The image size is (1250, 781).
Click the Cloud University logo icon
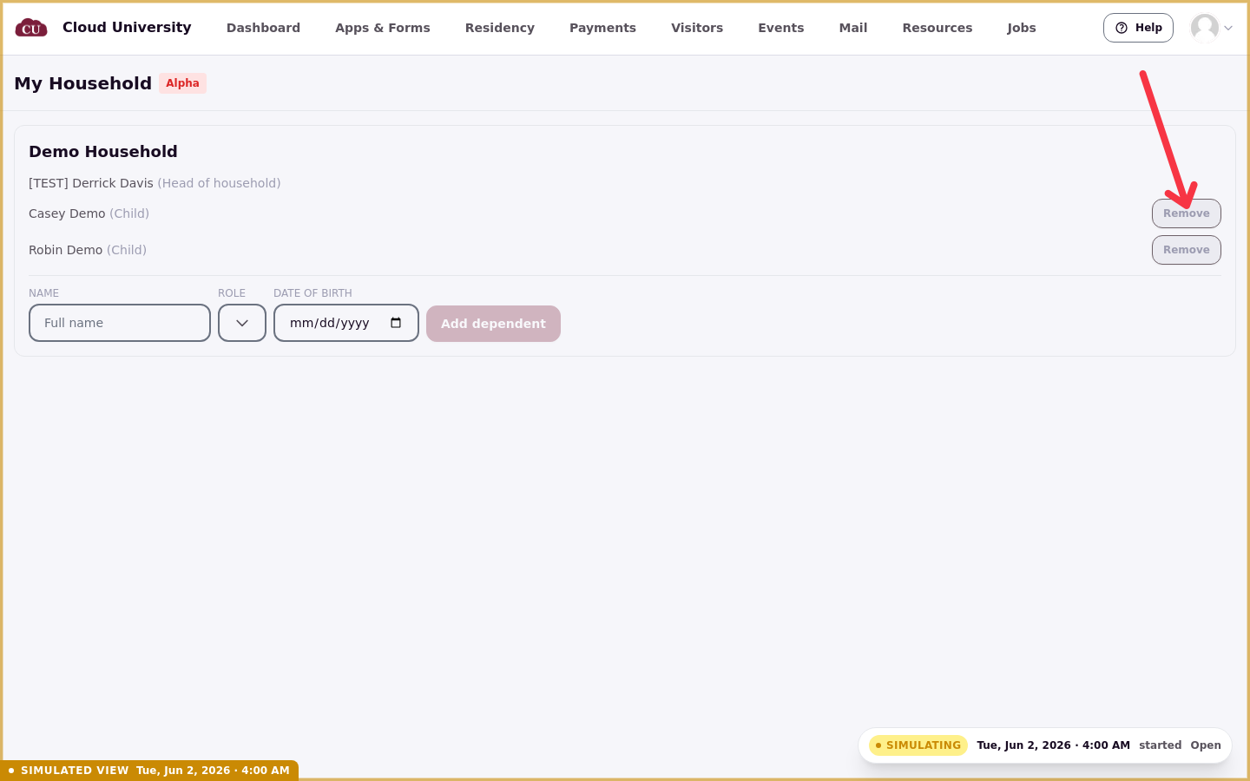click(x=31, y=28)
